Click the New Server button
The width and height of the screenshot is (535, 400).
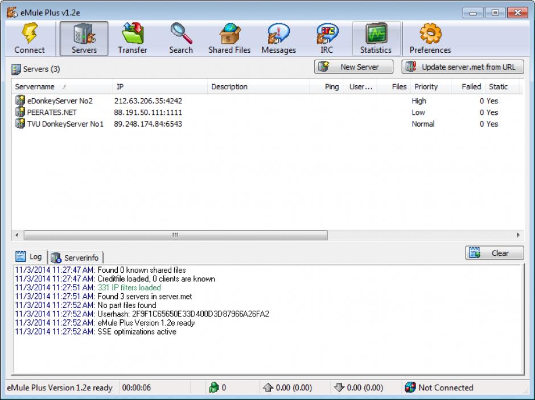pyautogui.click(x=353, y=67)
